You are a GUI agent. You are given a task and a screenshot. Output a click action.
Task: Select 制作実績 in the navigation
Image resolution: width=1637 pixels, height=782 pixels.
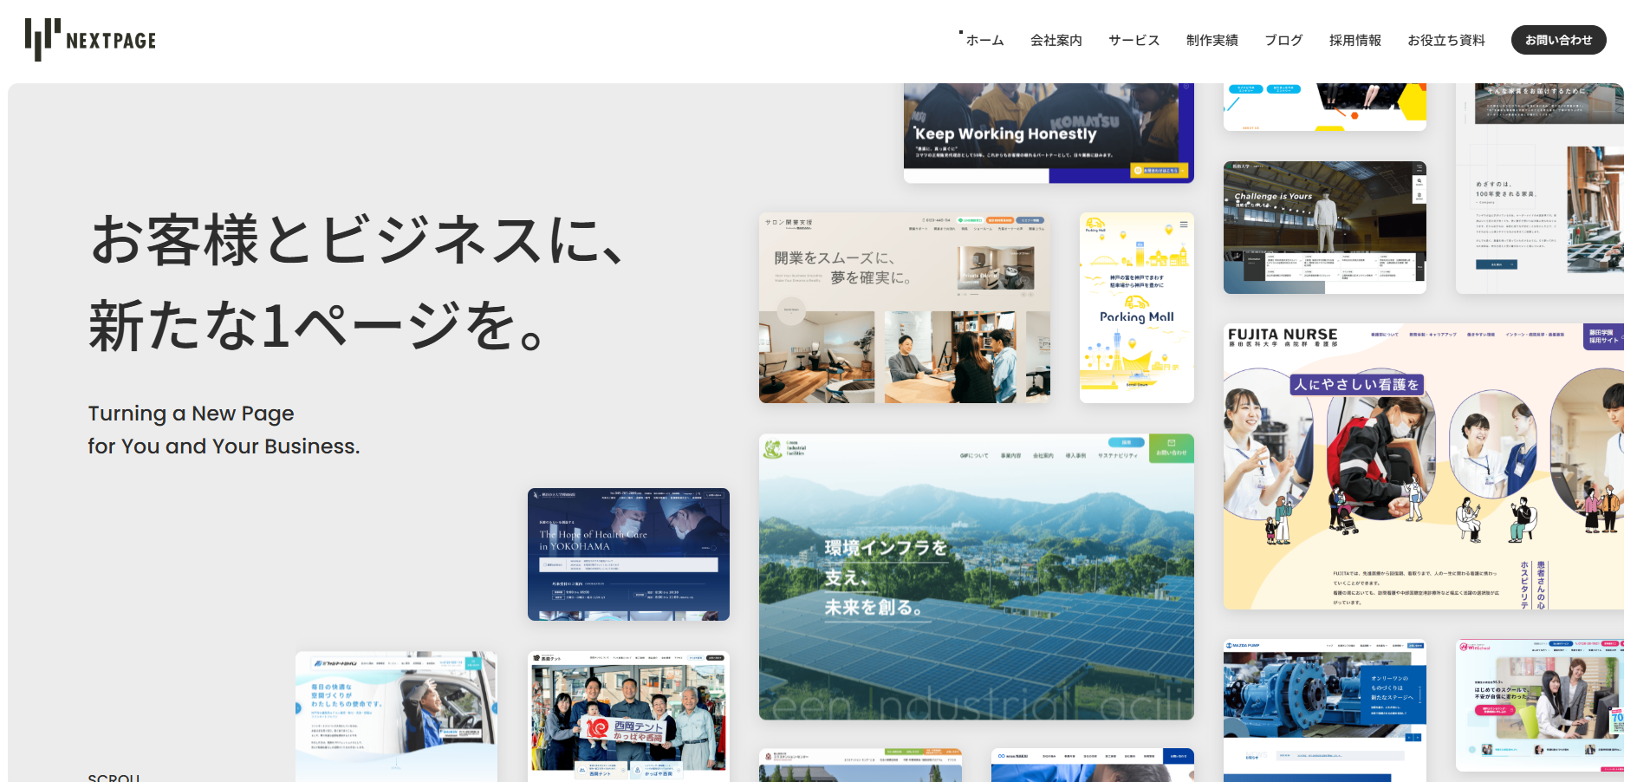(1212, 40)
